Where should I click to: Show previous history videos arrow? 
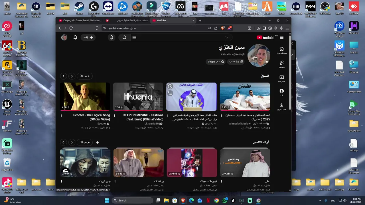(x=72, y=76)
